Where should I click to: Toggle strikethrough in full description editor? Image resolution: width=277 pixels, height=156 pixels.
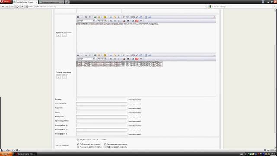point(90,55)
